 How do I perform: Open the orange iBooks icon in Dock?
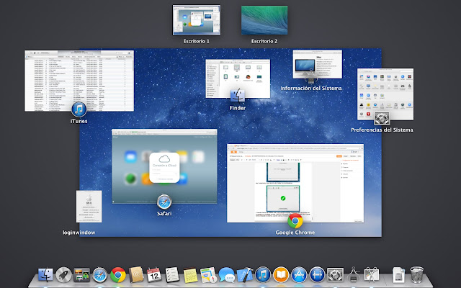(x=281, y=275)
